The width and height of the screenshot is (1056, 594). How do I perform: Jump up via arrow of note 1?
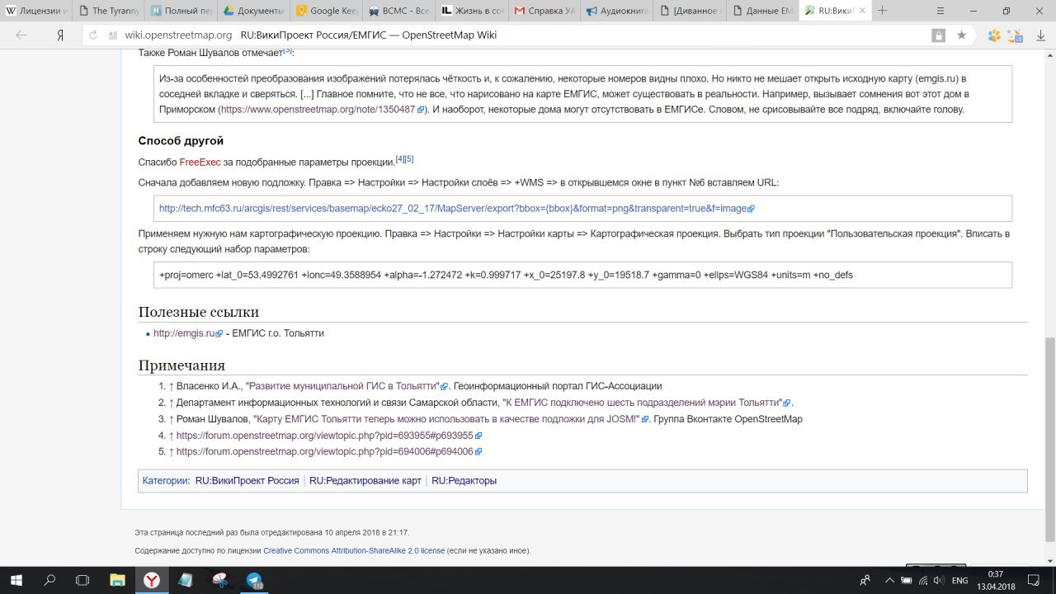[171, 386]
